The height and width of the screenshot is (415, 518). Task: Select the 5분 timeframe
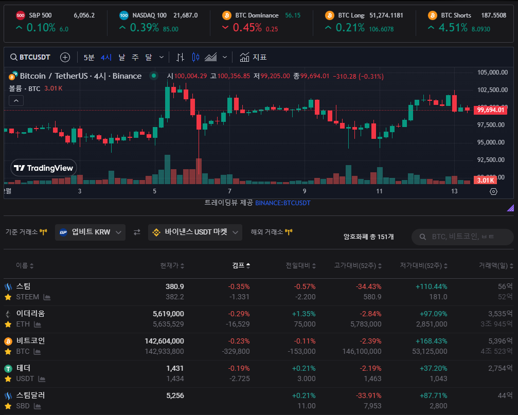(89, 58)
